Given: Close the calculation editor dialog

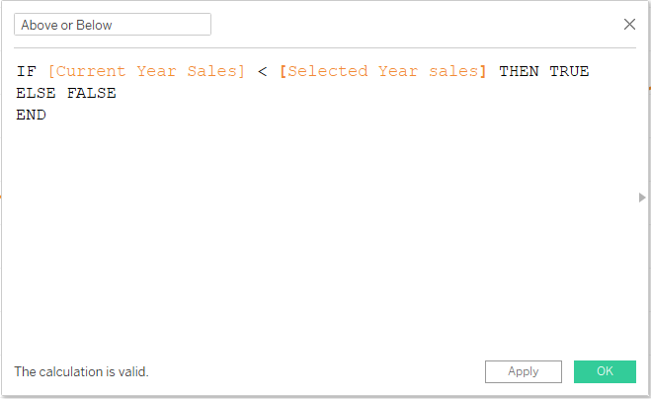Looking at the screenshot, I should 629,24.
